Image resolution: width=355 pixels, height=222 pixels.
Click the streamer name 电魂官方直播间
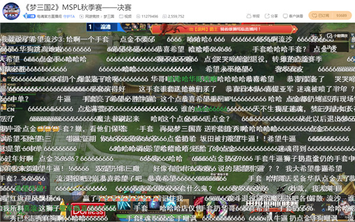(x=49, y=17)
